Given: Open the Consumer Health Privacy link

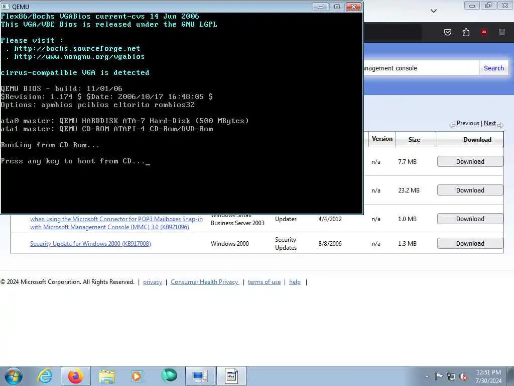Looking at the screenshot, I should pyautogui.click(x=205, y=282).
